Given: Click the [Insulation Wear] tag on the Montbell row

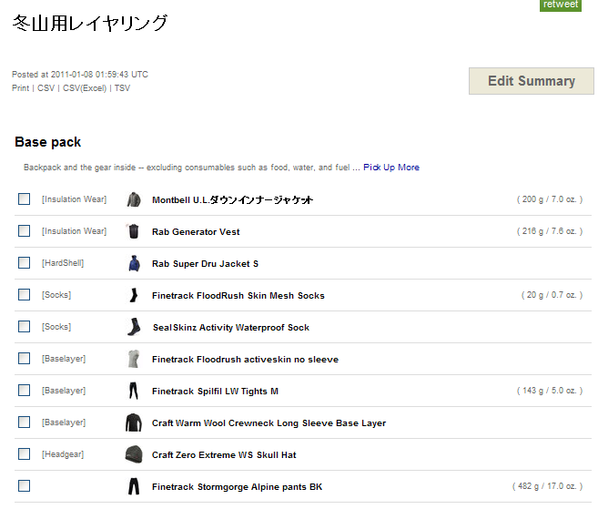Looking at the screenshot, I should pyautogui.click(x=74, y=199).
